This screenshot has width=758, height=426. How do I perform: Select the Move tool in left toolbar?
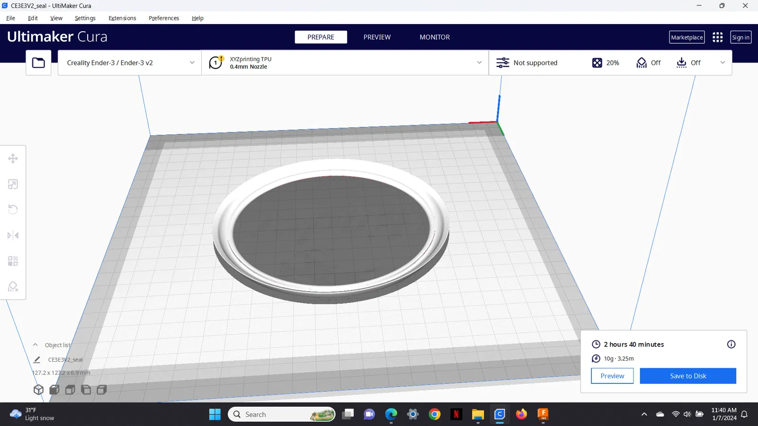click(13, 159)
